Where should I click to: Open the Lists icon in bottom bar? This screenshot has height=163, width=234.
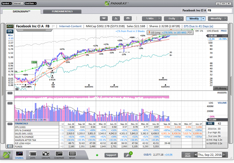pyautogui.click(x=32, y=155)
